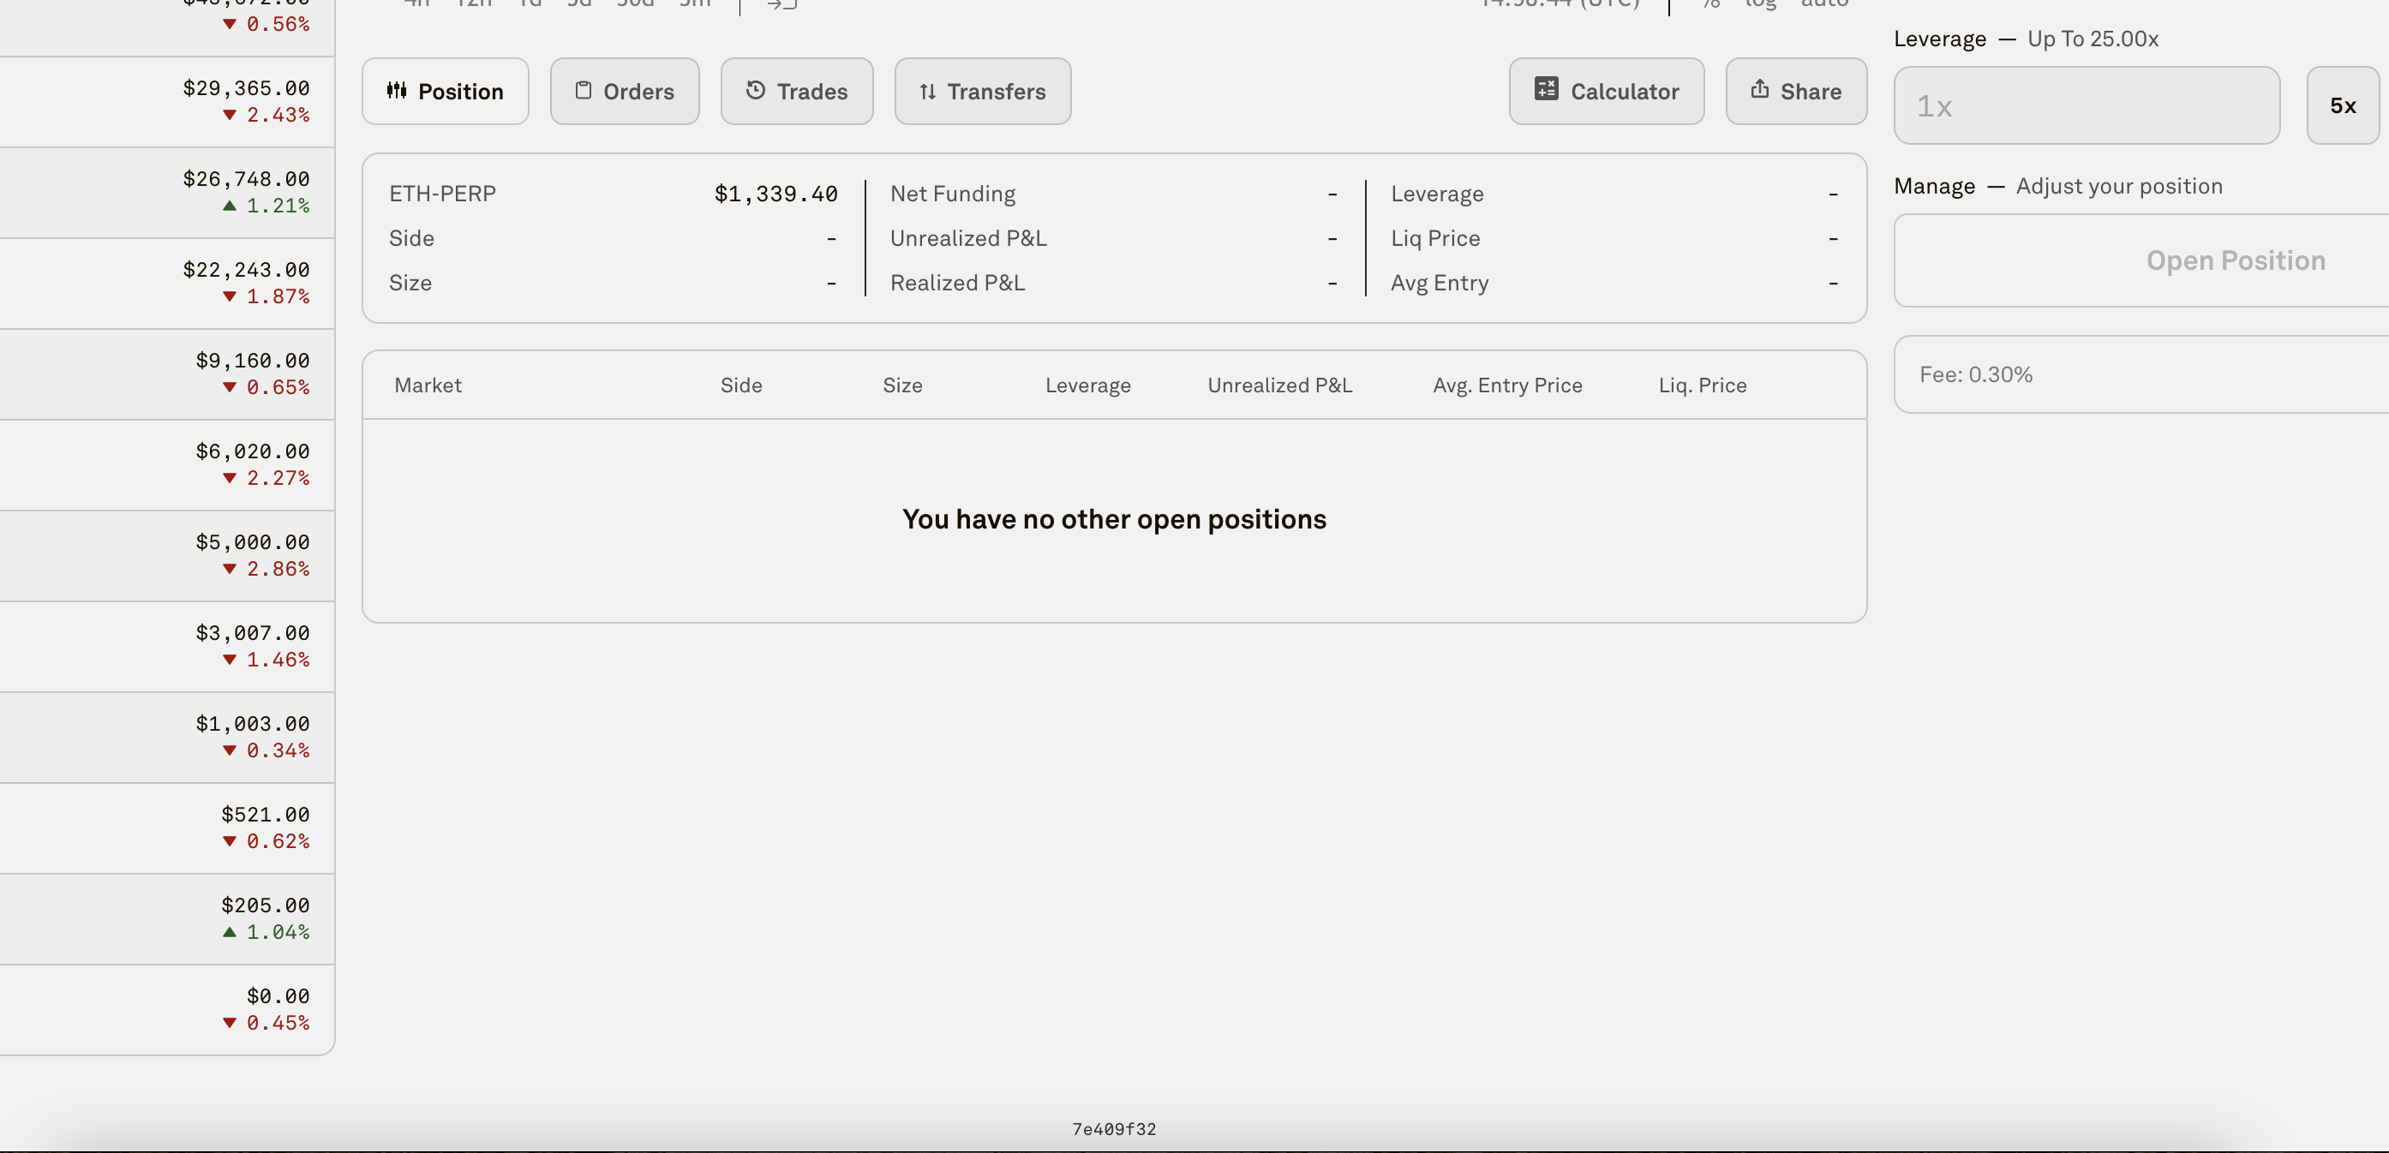Pick the $3,007.00 market row

[167, 647]
